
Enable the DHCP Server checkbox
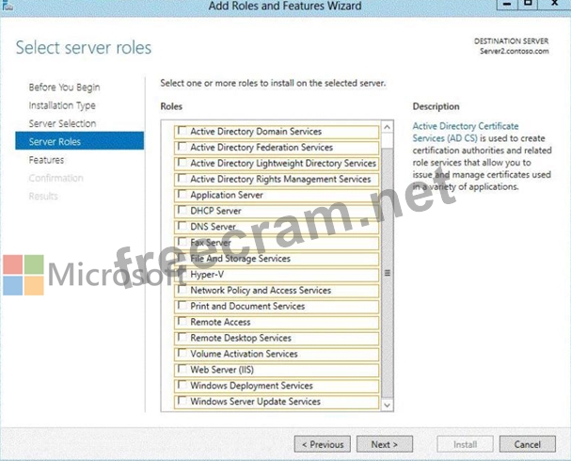[x=182, y=210]
